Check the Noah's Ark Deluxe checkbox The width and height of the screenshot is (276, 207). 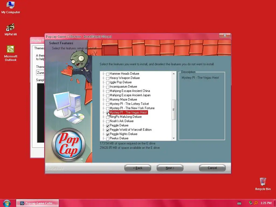pyautogui.click(x=108, y=122)
